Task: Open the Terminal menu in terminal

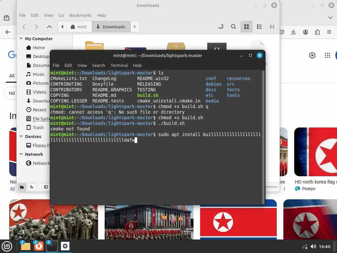Action: [x=119, y=66]
